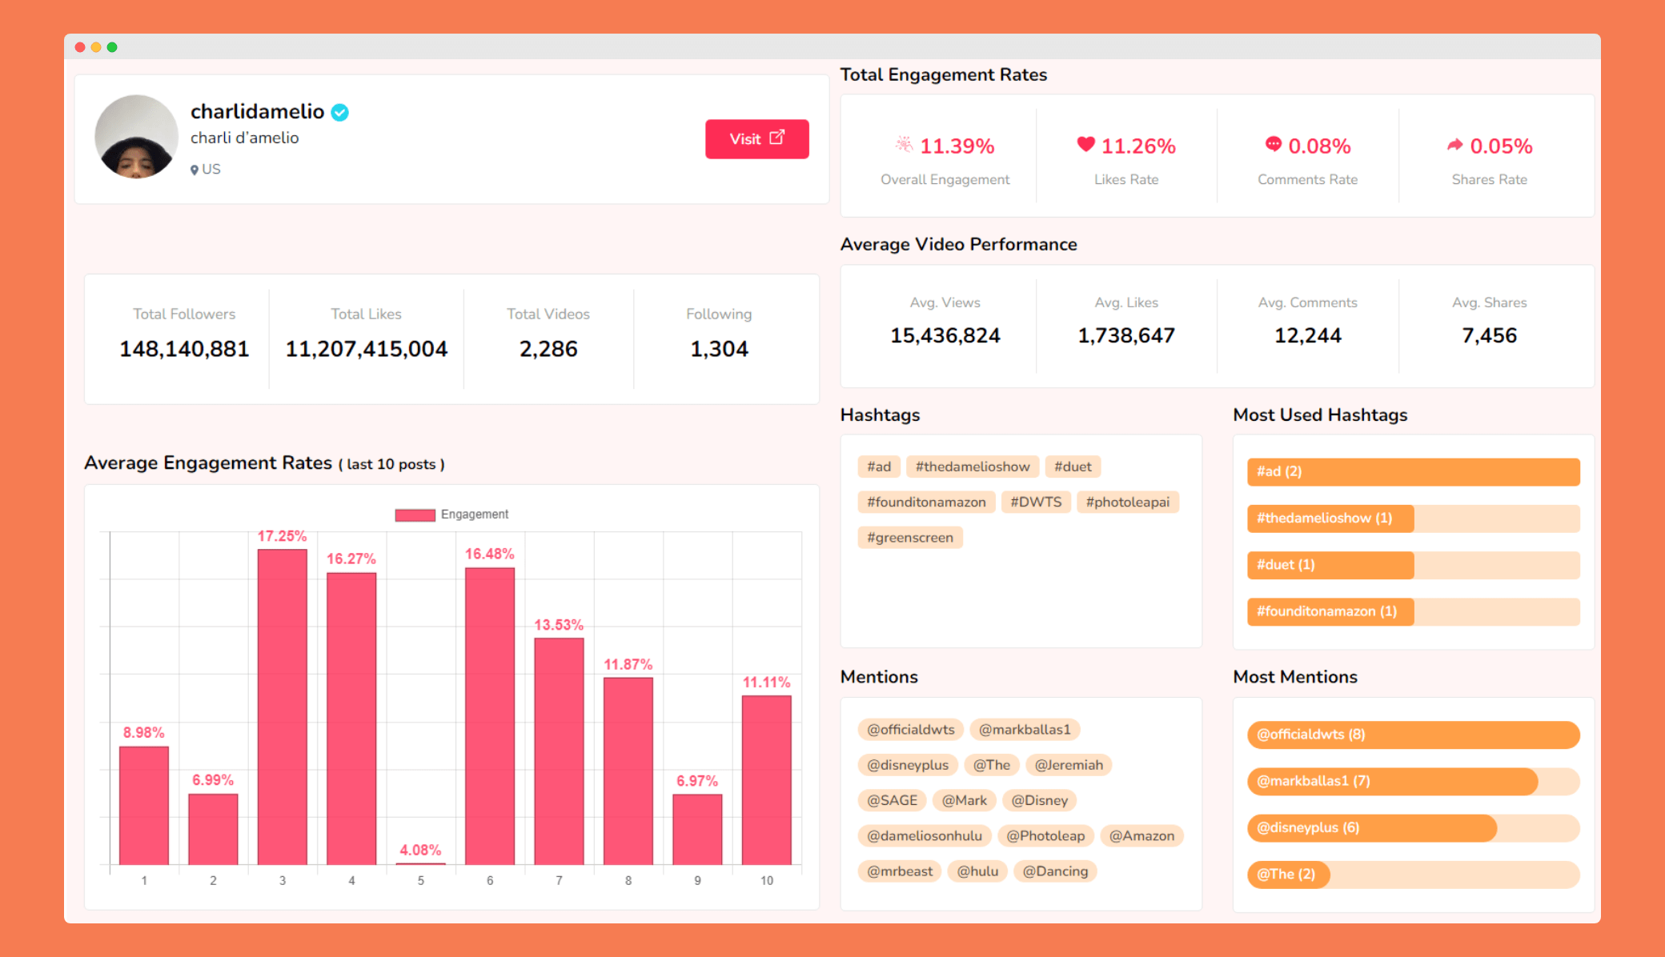Click the verified badge next to charlidamelio
This screenshot has width=1665, height=957.
(339, 113)
